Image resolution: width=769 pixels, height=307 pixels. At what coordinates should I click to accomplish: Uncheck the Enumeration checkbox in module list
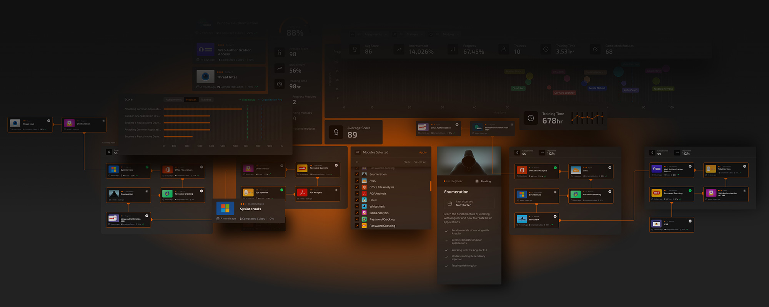coord(357,174)
